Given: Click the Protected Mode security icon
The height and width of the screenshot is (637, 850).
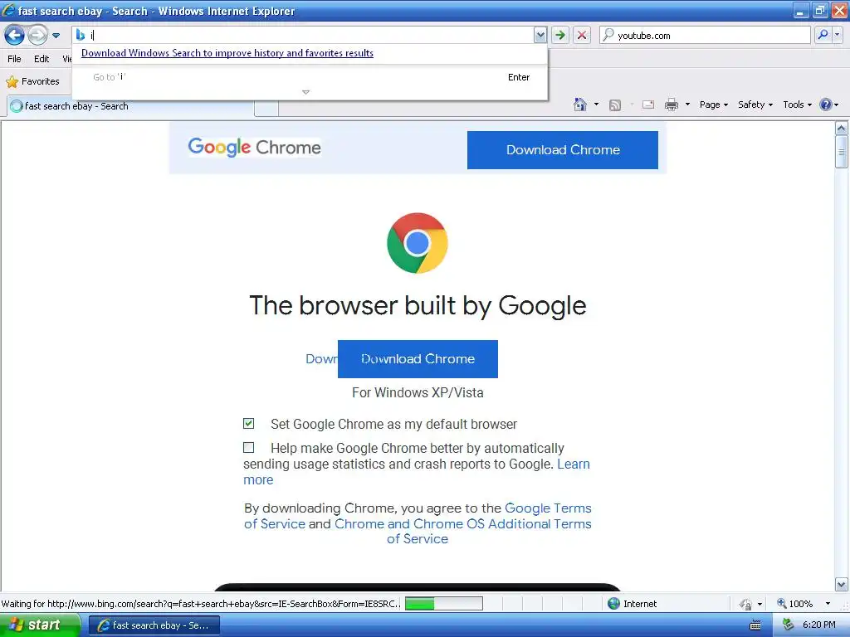Looking at the screenshot, I should 746,604.
